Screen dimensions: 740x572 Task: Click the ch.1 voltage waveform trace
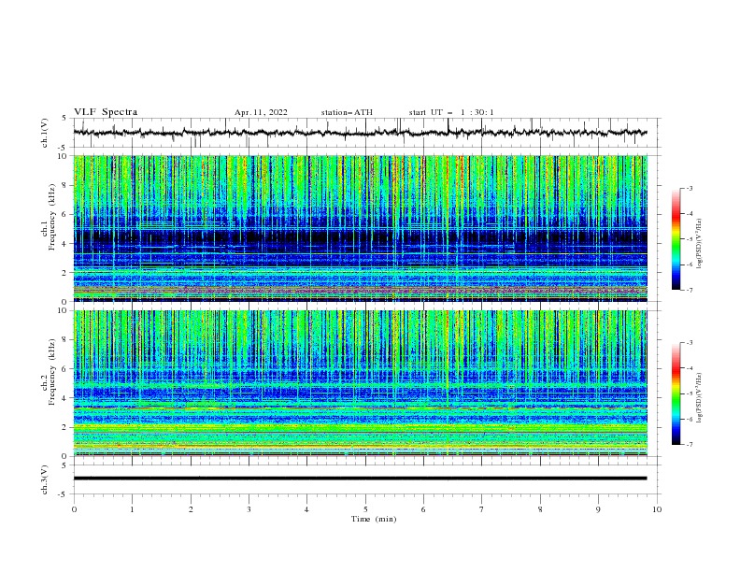point(361,133)
